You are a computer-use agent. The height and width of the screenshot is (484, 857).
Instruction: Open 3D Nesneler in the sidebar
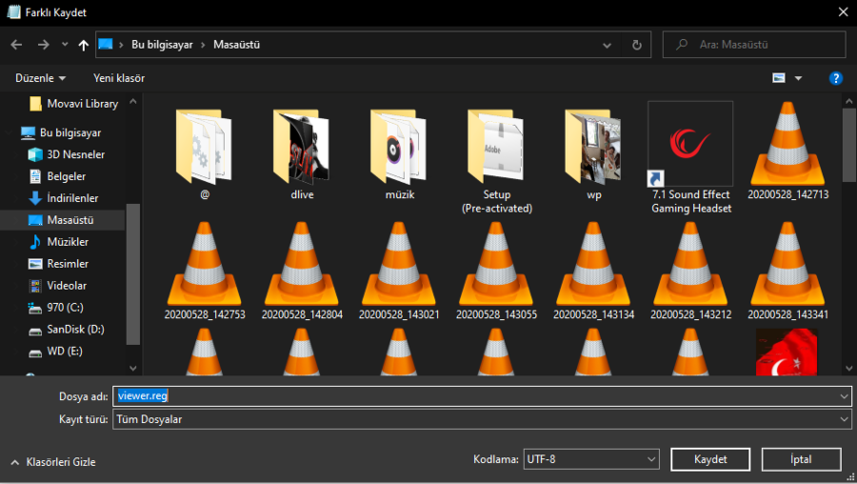[x=66, y=154]
